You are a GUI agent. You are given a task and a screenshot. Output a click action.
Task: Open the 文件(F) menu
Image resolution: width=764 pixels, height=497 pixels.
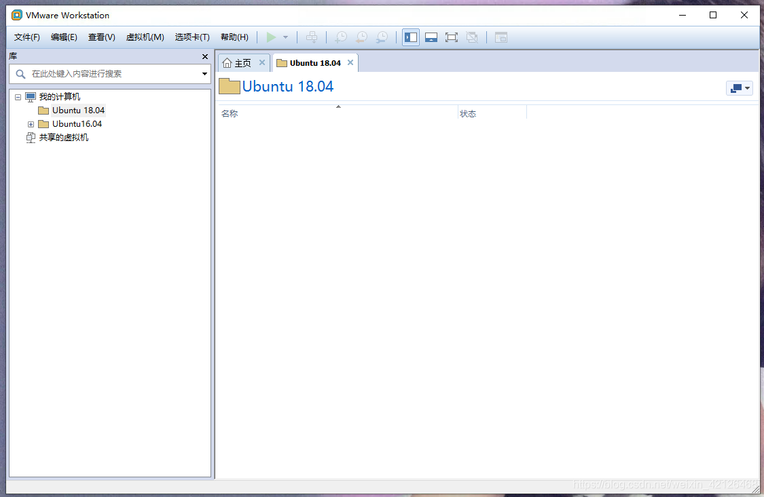pos(26,37)
